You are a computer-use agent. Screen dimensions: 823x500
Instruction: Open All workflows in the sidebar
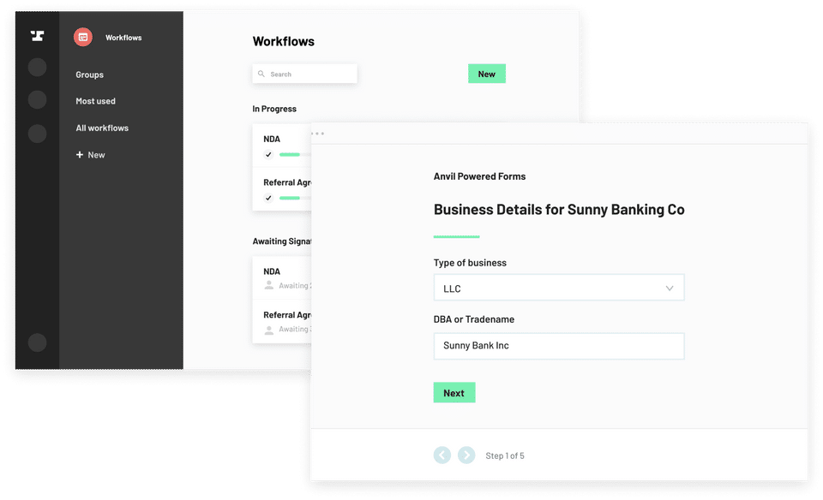tap(102, 128)
